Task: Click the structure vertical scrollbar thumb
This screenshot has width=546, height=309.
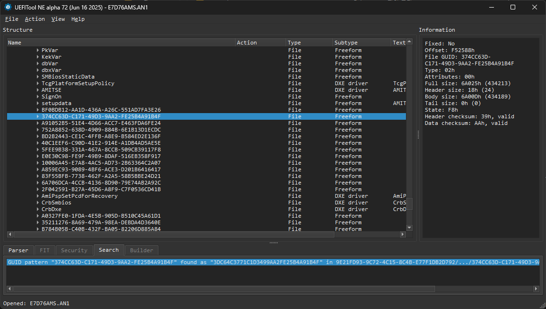Action: click(x=410, y=204)
